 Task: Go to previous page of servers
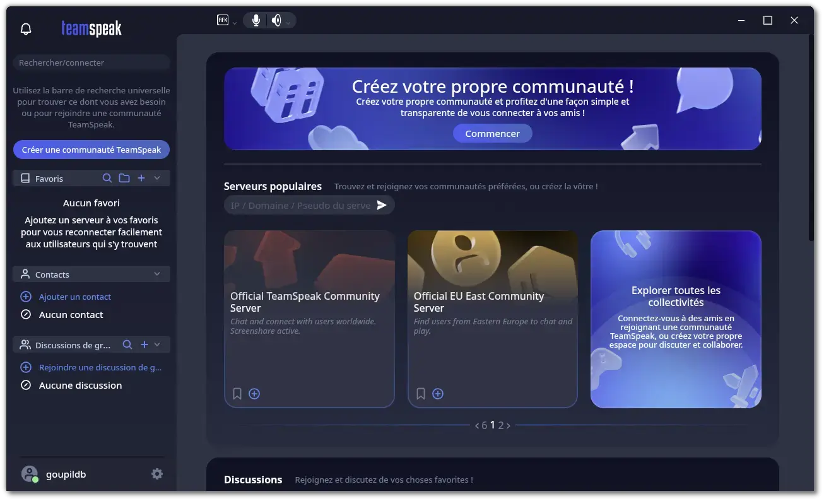click(477, 426)
